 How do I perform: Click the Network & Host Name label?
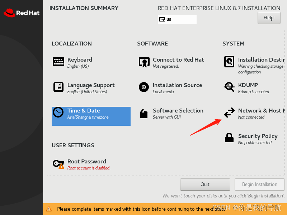pyautogui.click(x=262, y=111)
